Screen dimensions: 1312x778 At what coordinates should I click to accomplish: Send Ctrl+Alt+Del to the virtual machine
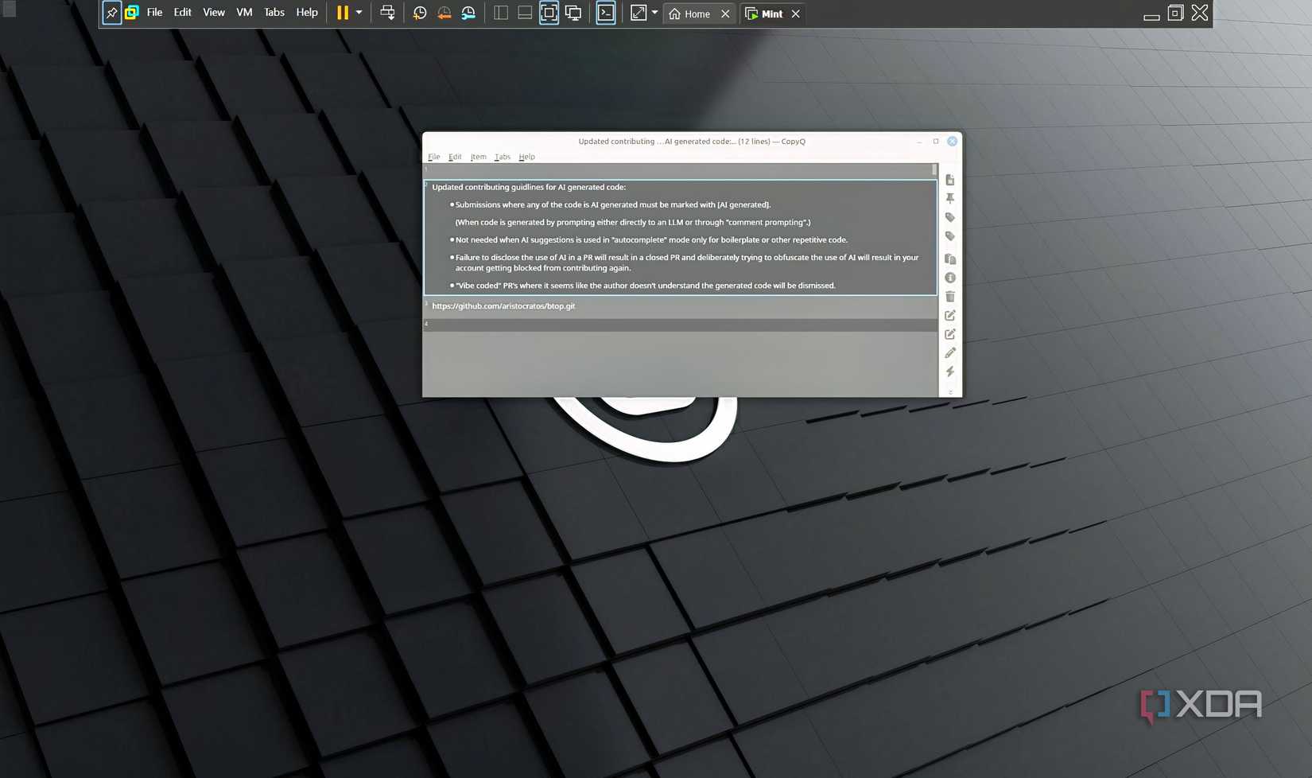[387, 12]
